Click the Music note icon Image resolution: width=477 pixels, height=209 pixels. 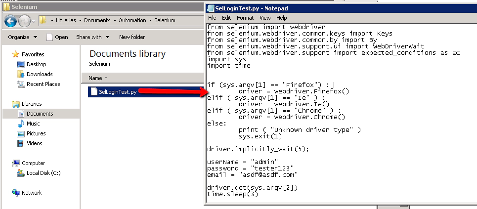point(21,124)
